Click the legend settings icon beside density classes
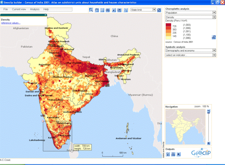The image size is (225, 165). (214, 37)
